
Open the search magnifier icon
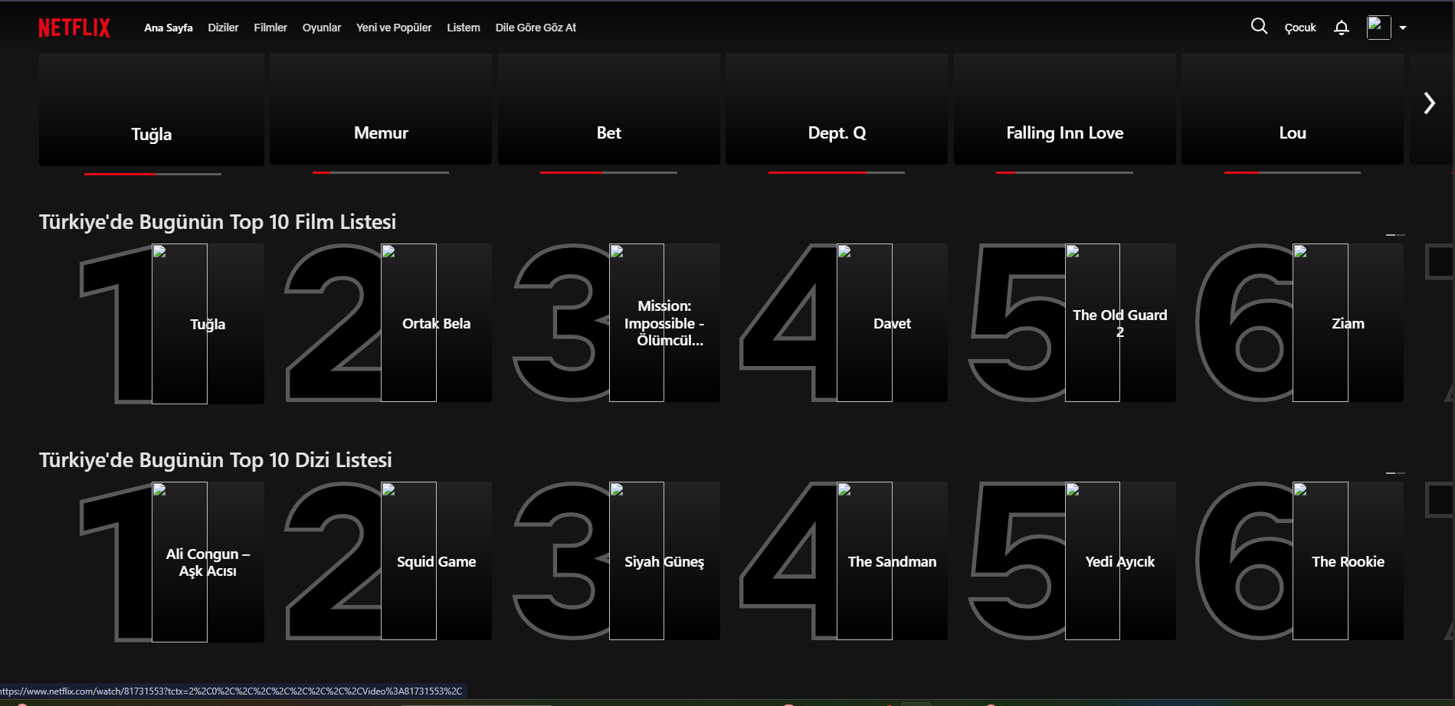click(x=1259, y=27)
